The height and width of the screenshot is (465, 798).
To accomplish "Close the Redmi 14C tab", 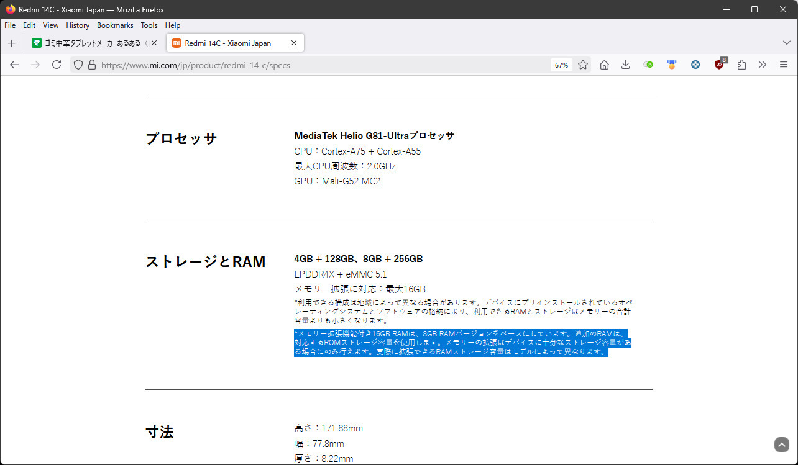I will tap(294, 43).
